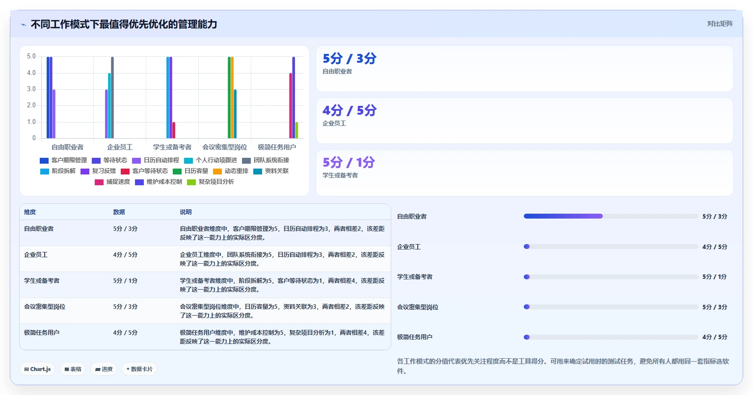Click the 客户等待状态 red bar under 学生或备考者

pos(174,130)
